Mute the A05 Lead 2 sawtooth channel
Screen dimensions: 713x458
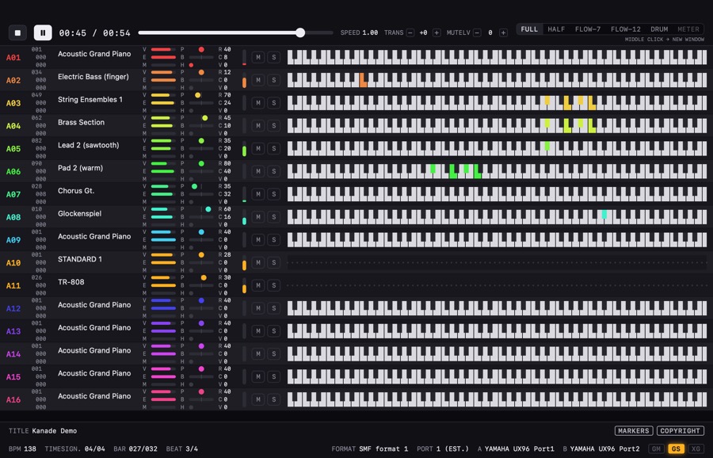click(x=258, y=148)
